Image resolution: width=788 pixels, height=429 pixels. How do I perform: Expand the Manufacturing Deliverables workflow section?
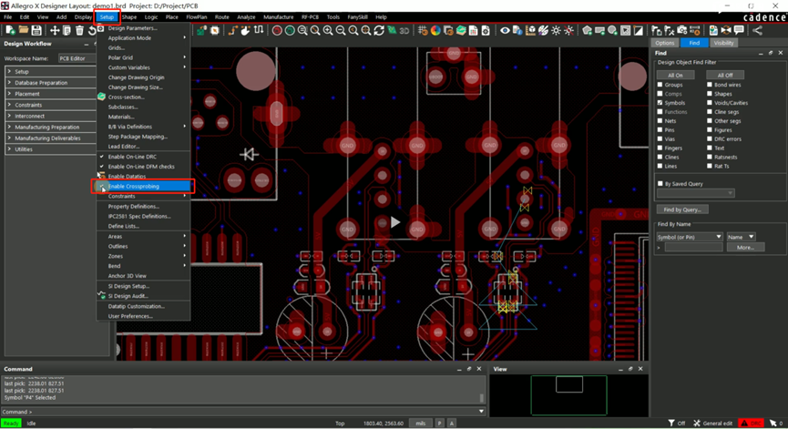point(9,138)
